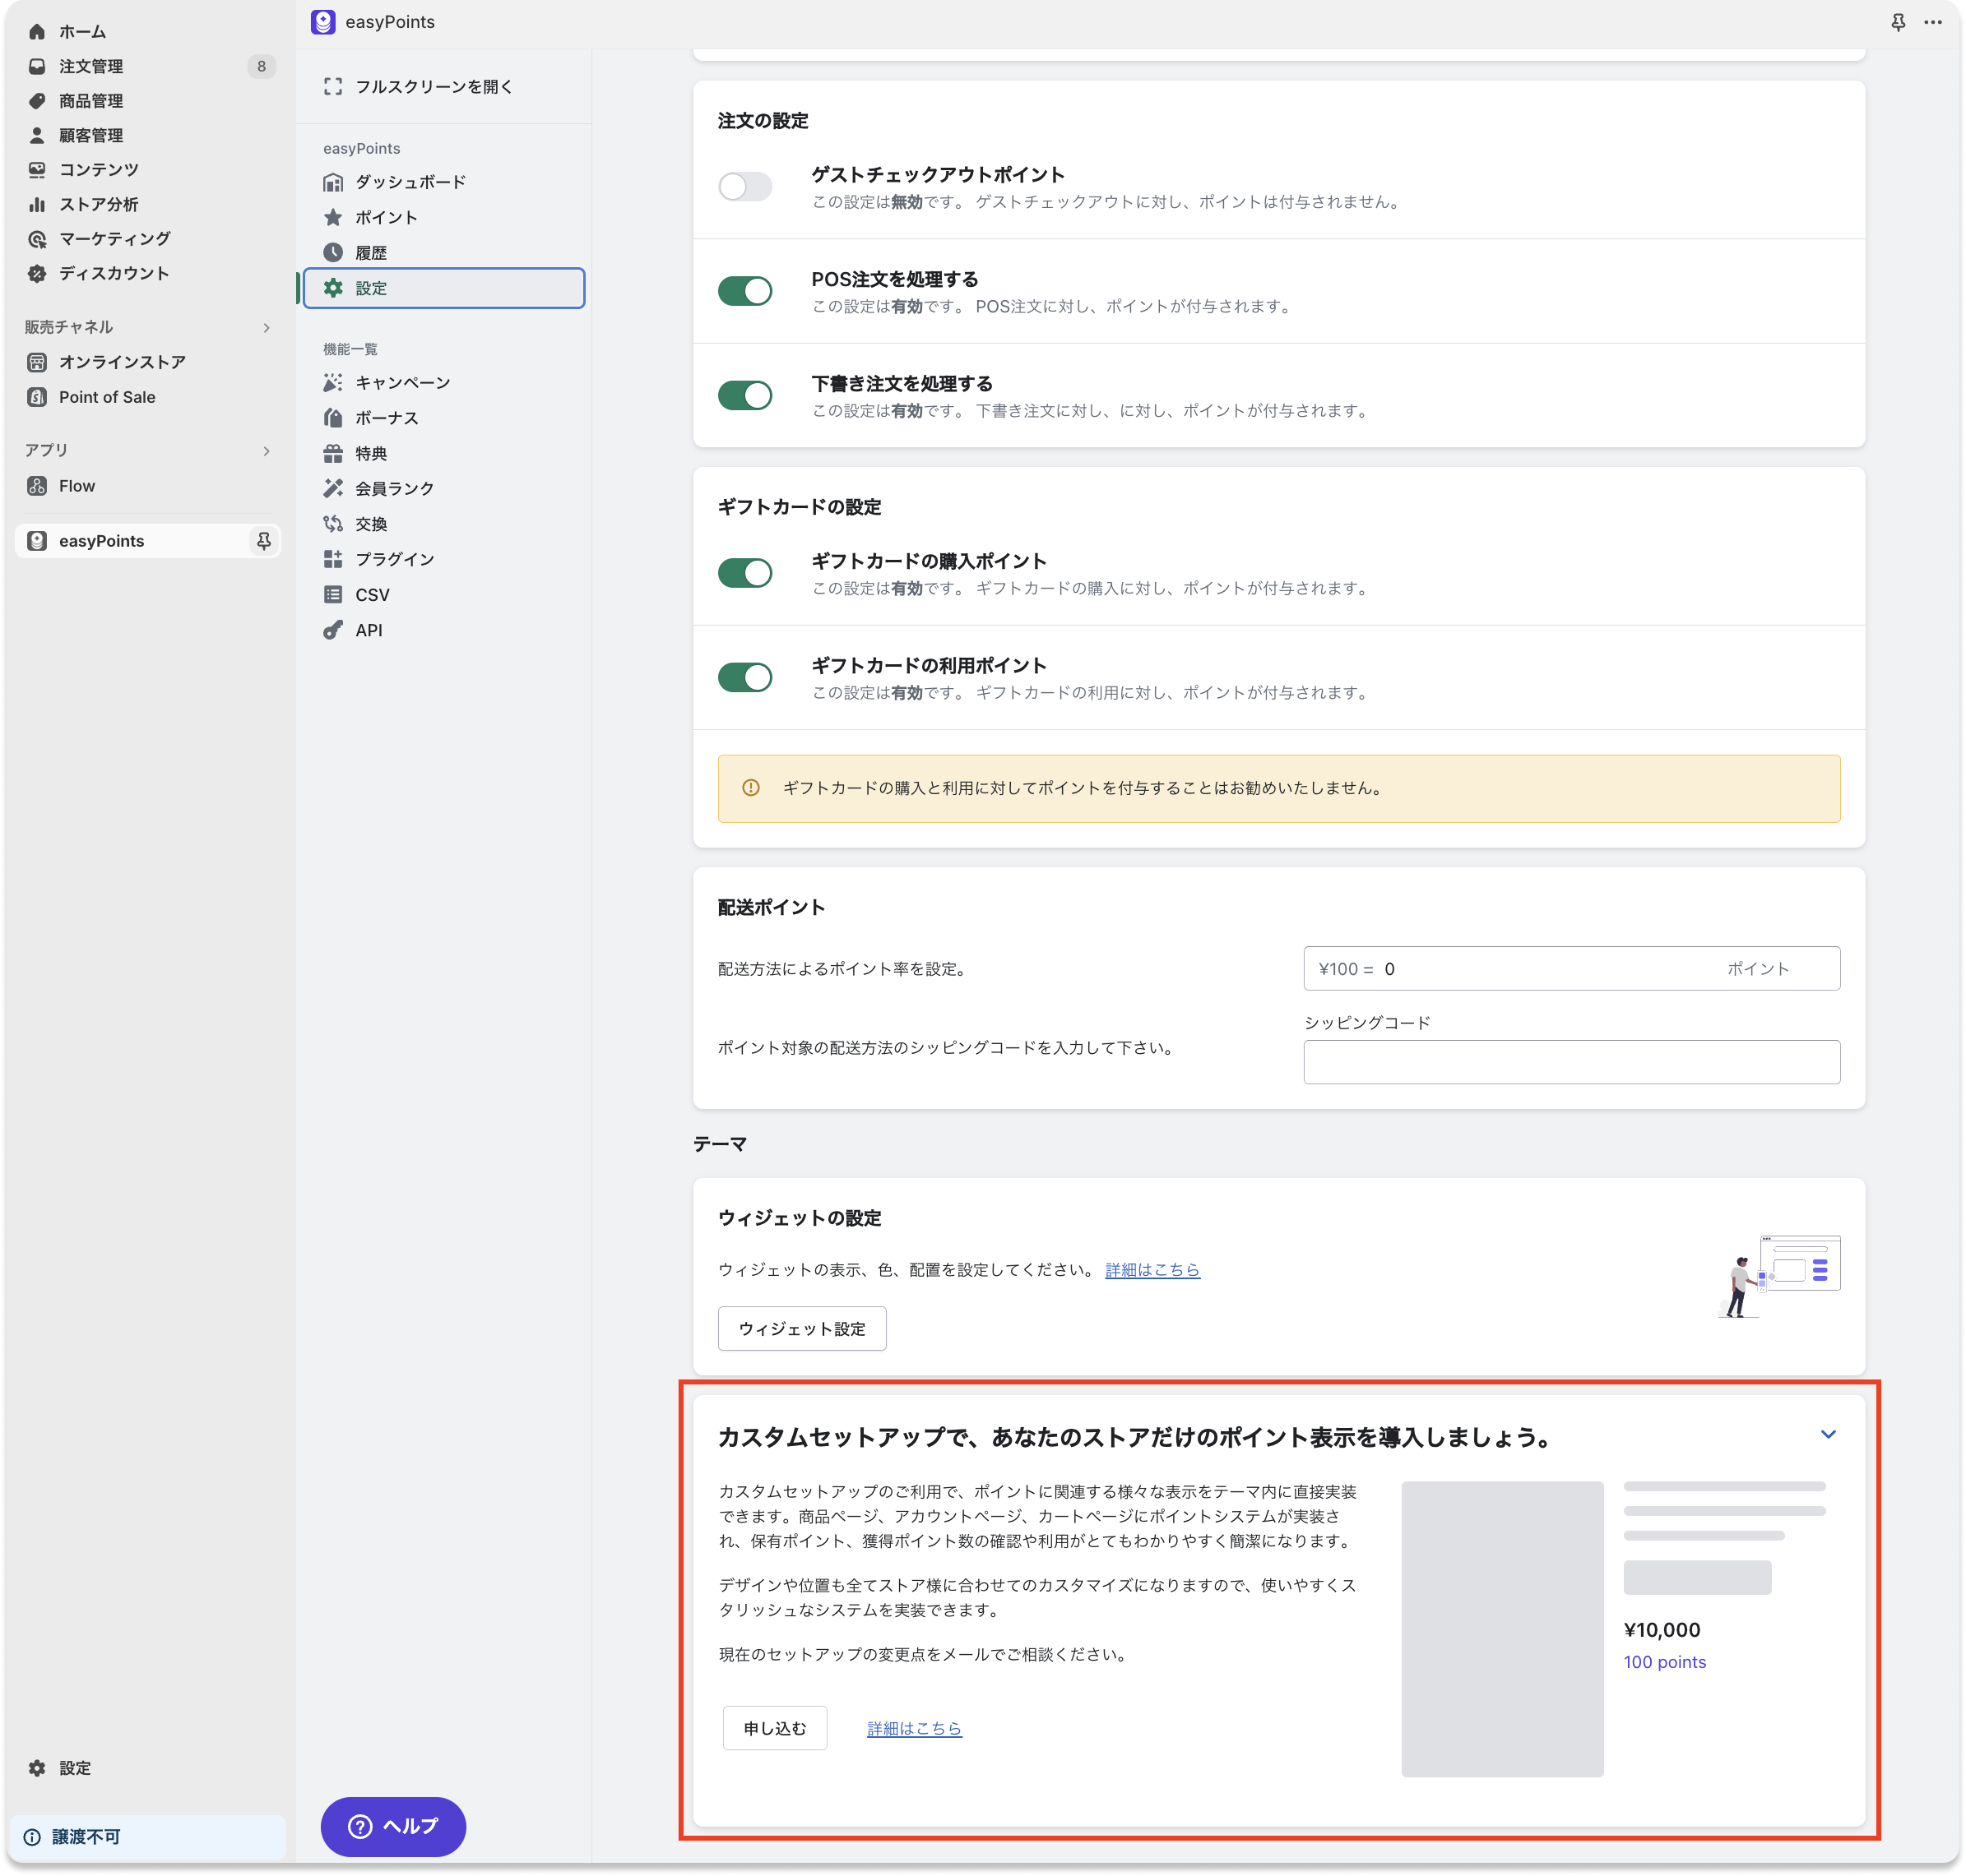Toggle off ギフトカードの利用ポイント
This screenshot has height=1876, width=1966.
pos(745,677)
